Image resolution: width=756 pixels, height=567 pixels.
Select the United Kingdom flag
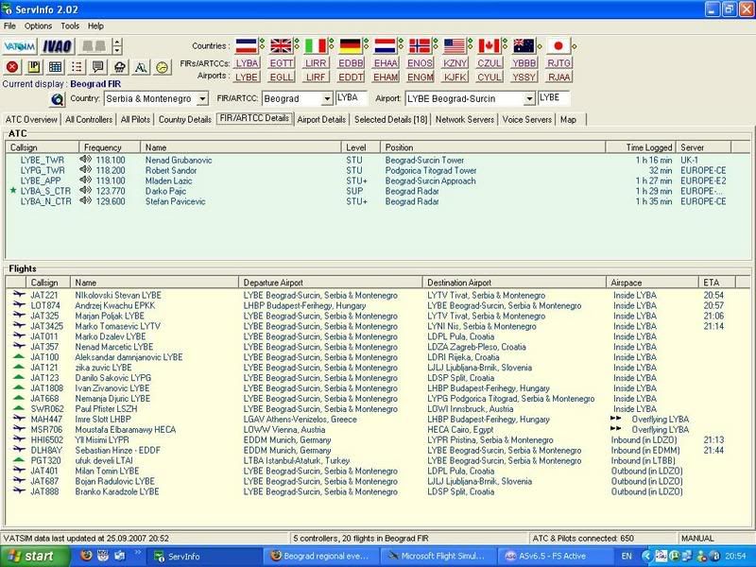click(x=281, y=45)
